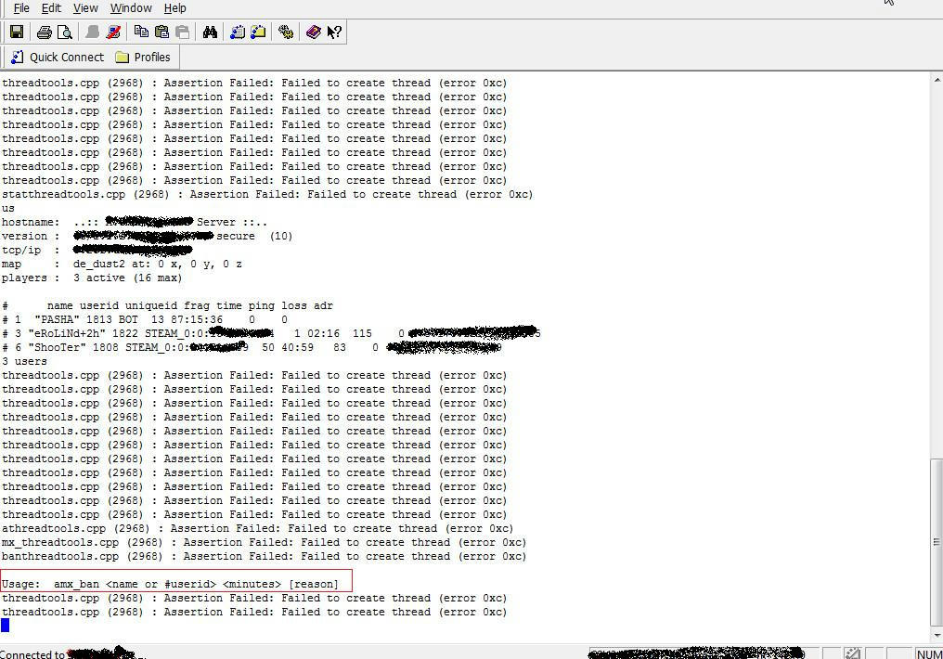This screenshot has width=943, height=659.
Task: Click the Profiles button label
Action: click(x=152, y=58)
